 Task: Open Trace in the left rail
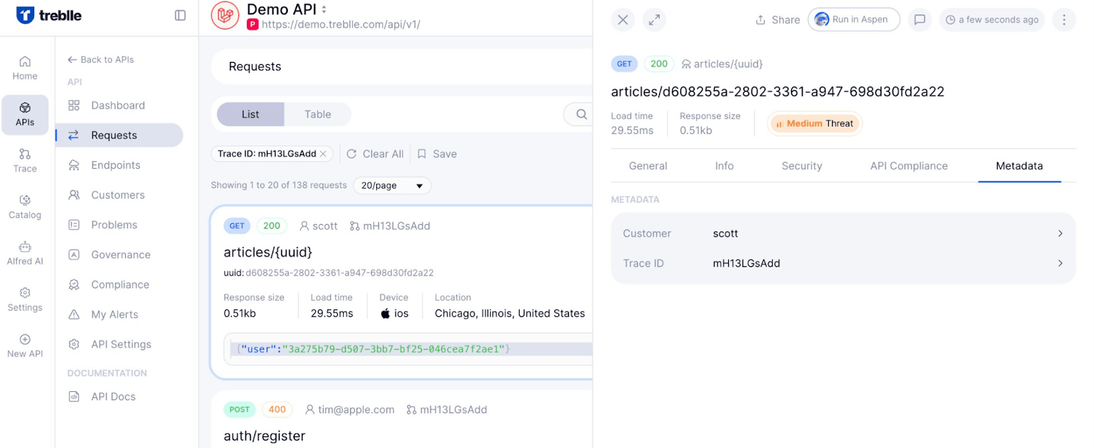click(25, 161)
